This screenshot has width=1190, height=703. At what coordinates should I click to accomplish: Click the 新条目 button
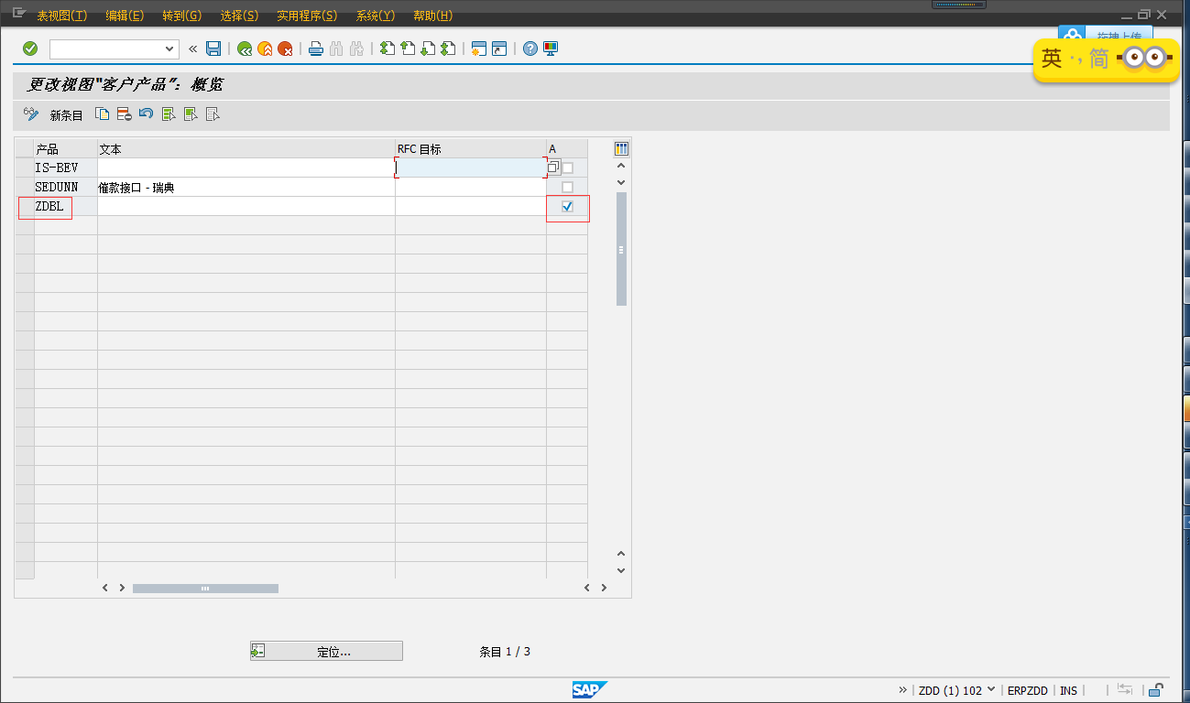click(66, 114)
